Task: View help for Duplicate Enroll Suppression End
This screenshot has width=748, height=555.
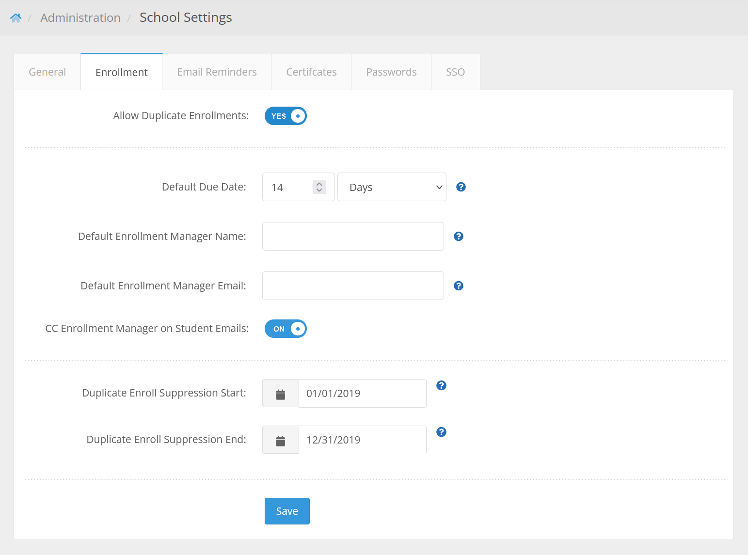Action: point(441,432)
